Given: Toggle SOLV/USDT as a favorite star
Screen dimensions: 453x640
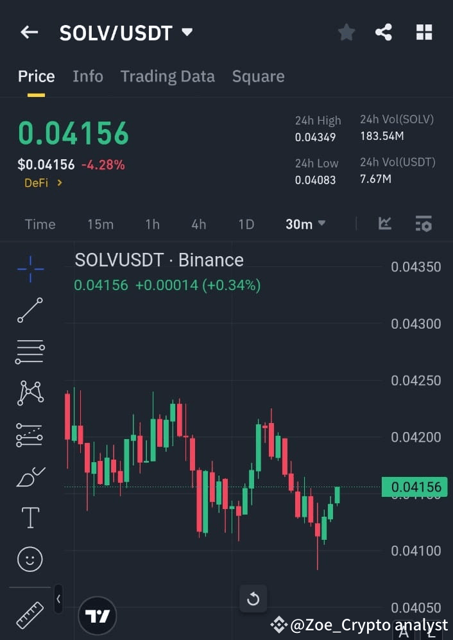Looking at the screenshot, I should point(346,32).
